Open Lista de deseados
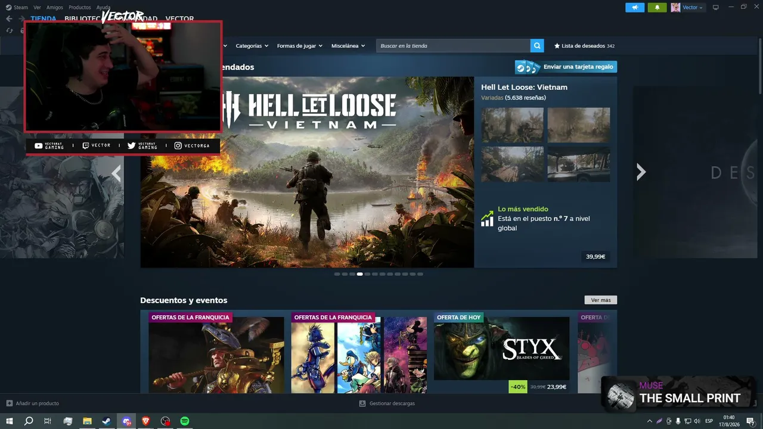This screenshot has width=763, height=429. pos(585,46)
